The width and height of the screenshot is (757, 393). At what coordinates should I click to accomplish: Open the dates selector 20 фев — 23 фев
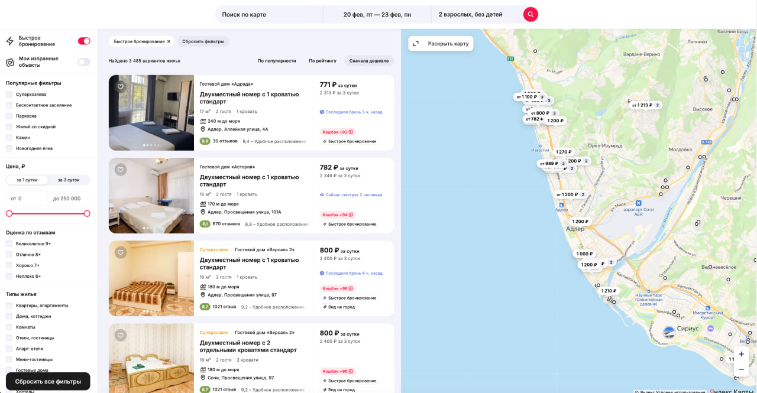click(377, 14)
